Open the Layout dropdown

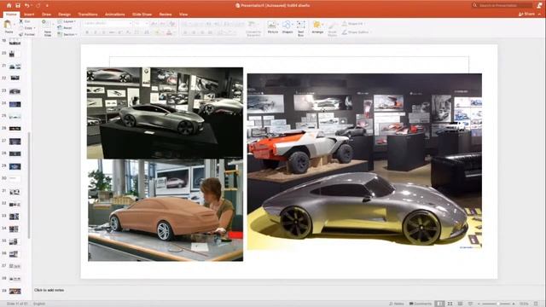tap(67, 21)
